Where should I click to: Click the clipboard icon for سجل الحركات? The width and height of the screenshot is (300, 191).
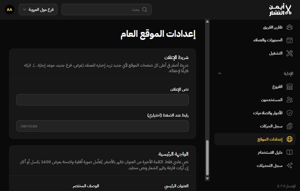tap(289, 126)
